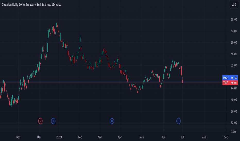The image size is (240, 141).
Task: Click the 32.00 price axis label
Action: pos(234,123)
